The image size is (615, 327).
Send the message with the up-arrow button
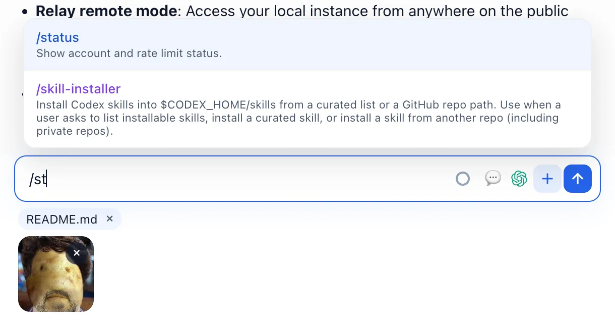coord(577,179)
